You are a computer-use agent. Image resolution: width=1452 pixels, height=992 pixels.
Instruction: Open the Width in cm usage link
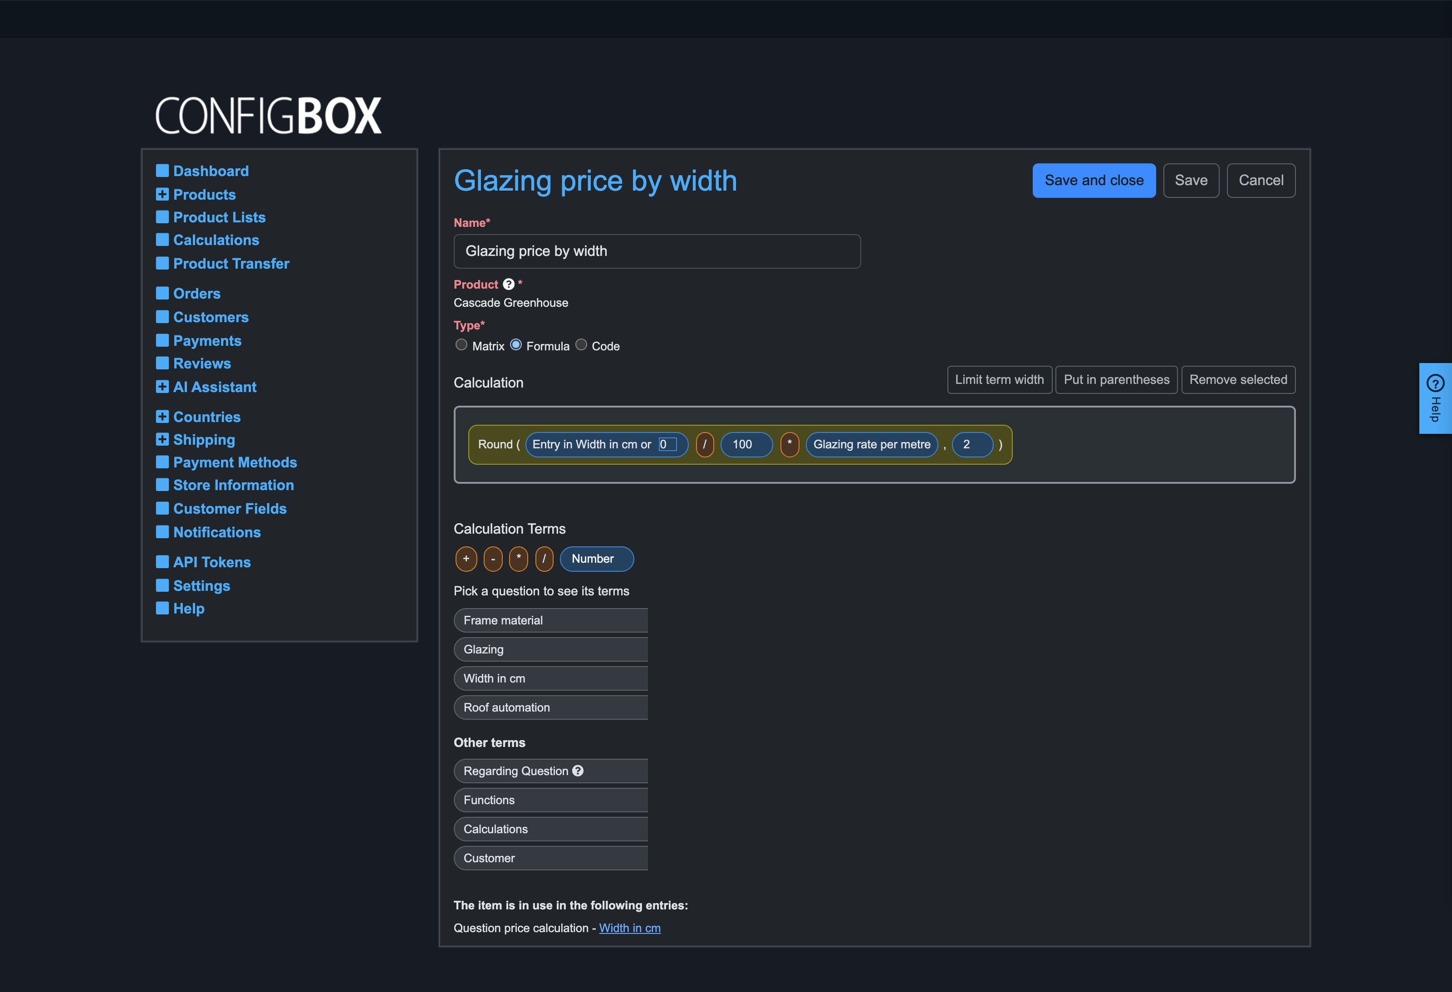pos(630,928)
